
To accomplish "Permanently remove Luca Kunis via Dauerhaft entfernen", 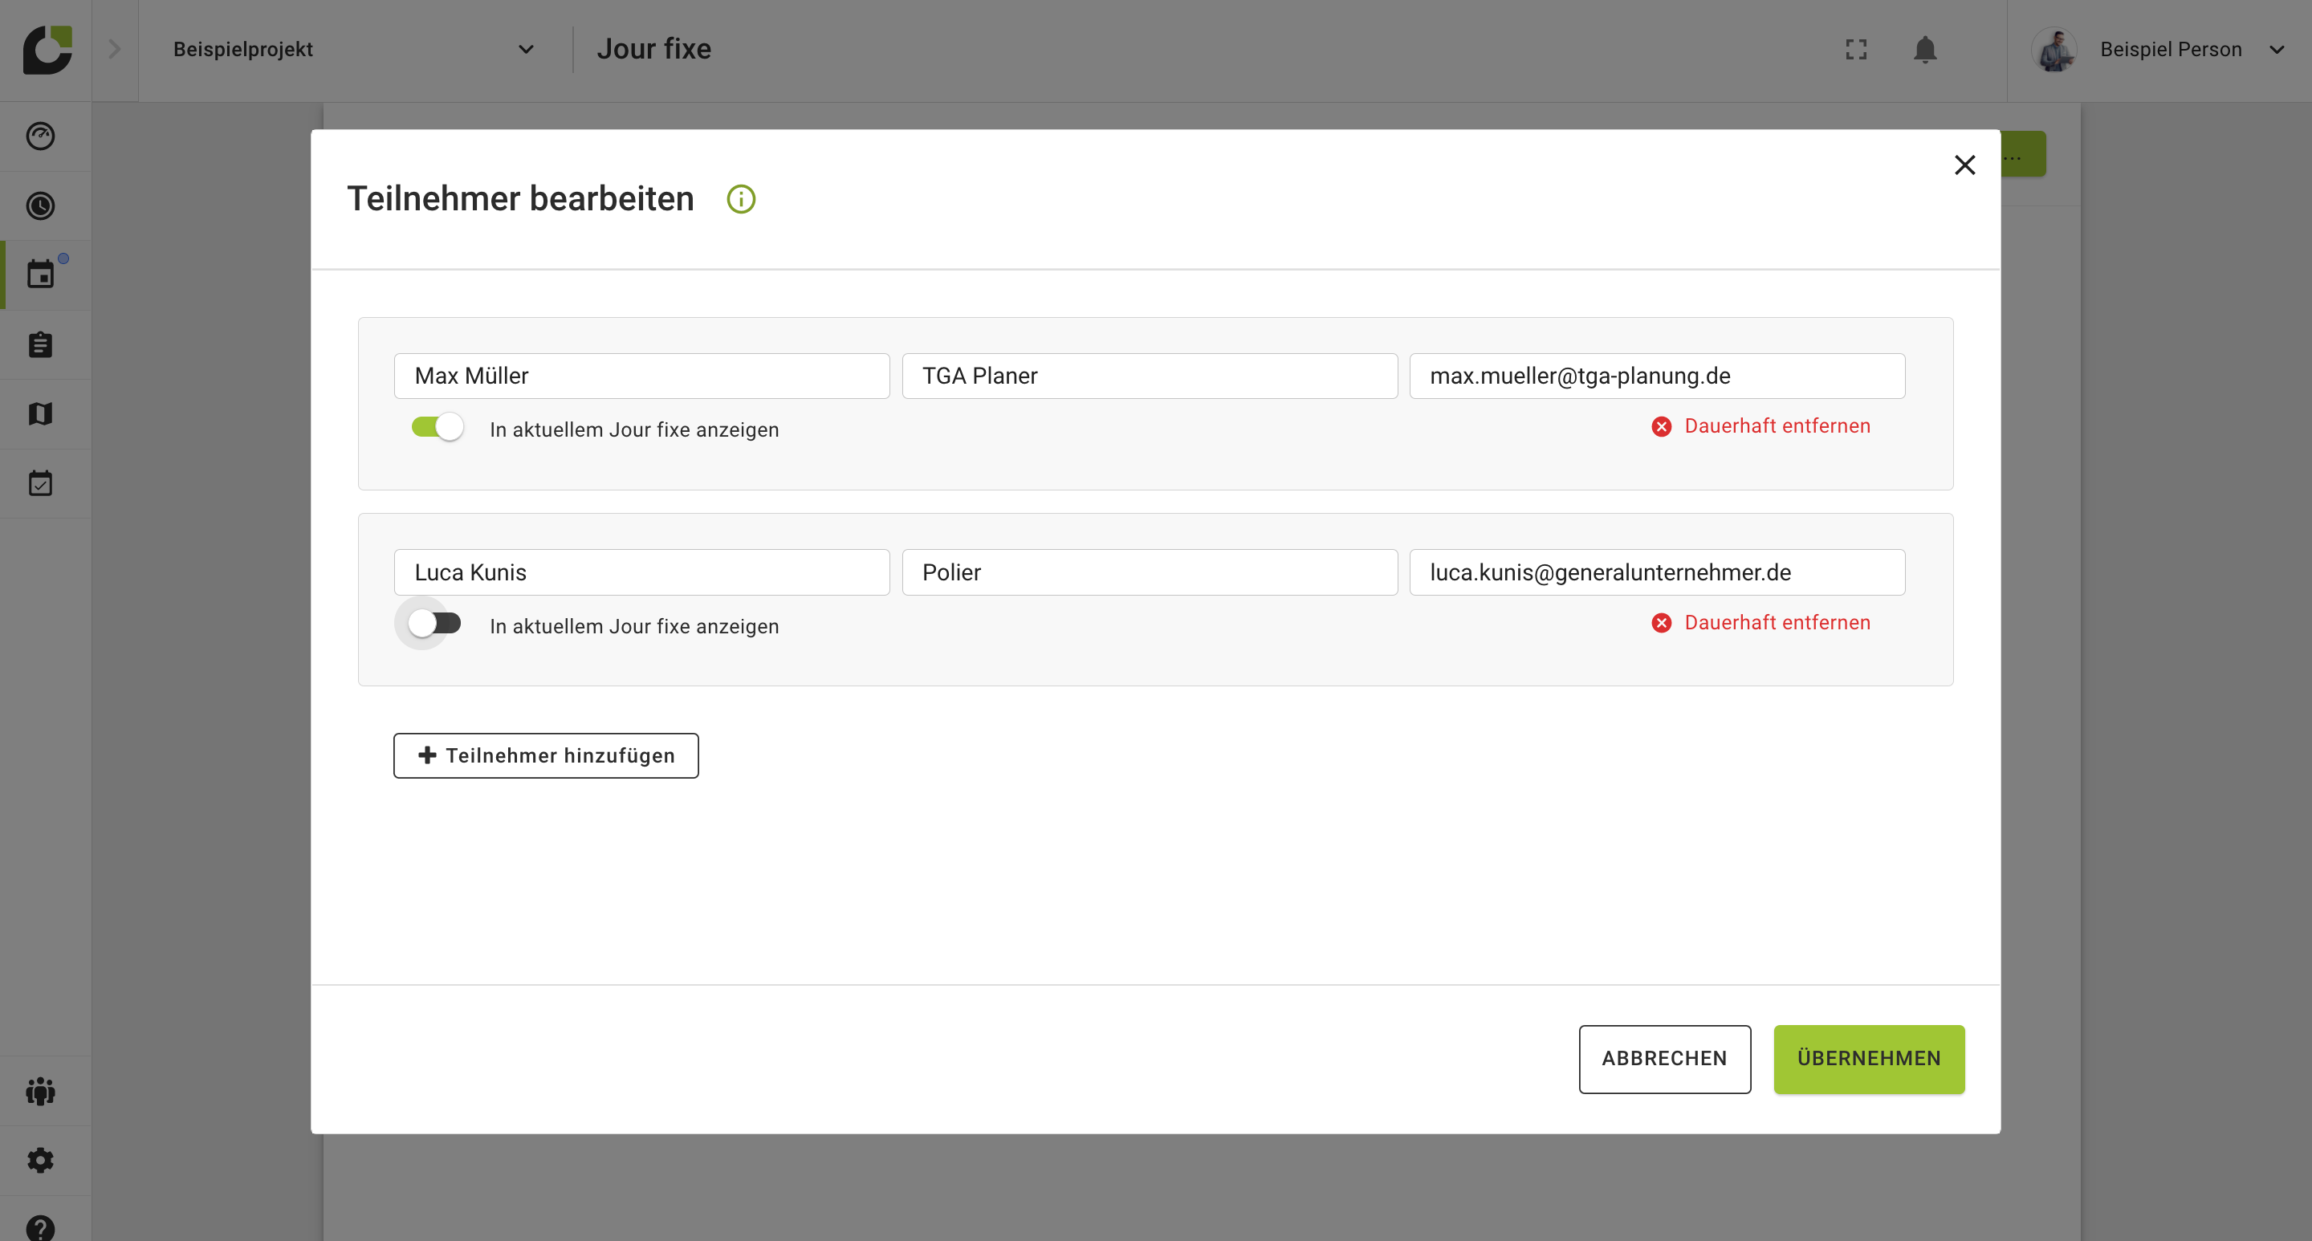I will (x=1761, y=623).
